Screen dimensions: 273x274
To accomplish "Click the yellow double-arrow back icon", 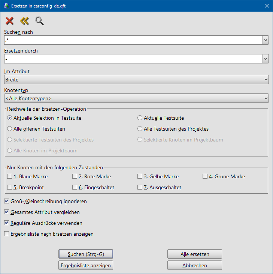I will [x=24, y=21].
